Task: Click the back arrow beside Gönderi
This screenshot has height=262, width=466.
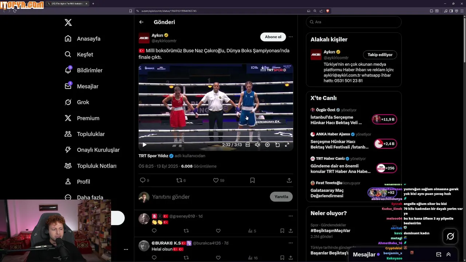Action: (141, 22)
